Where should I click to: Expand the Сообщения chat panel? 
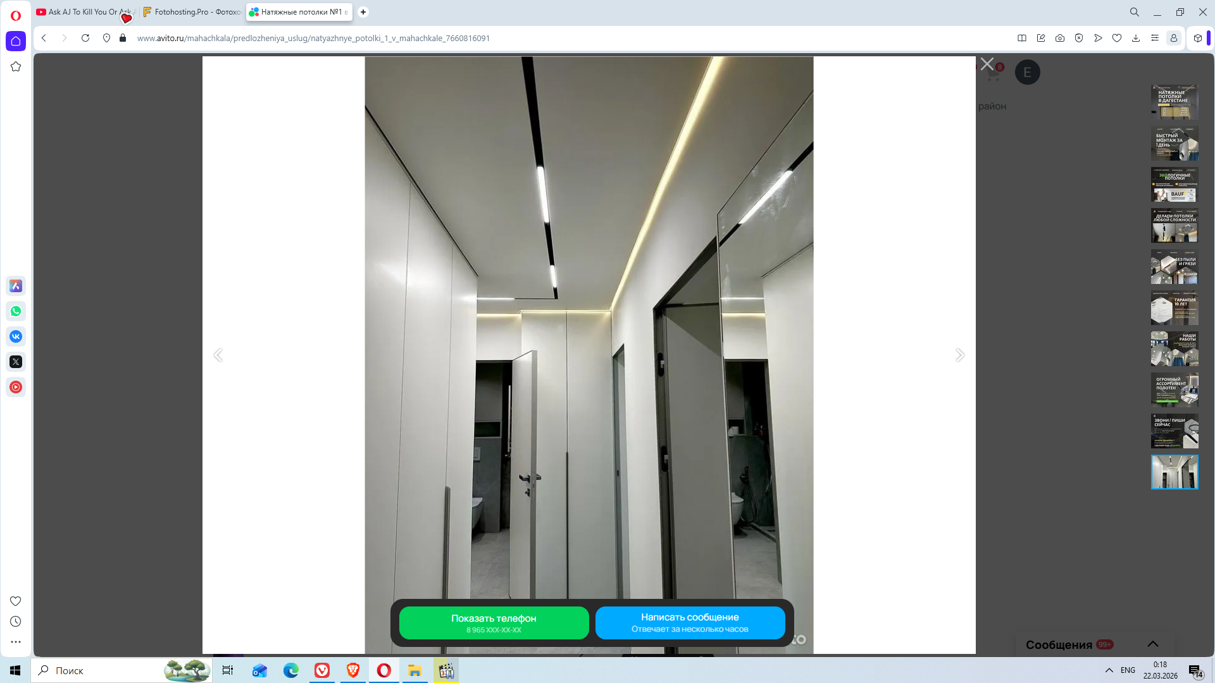pos(1153,644)
